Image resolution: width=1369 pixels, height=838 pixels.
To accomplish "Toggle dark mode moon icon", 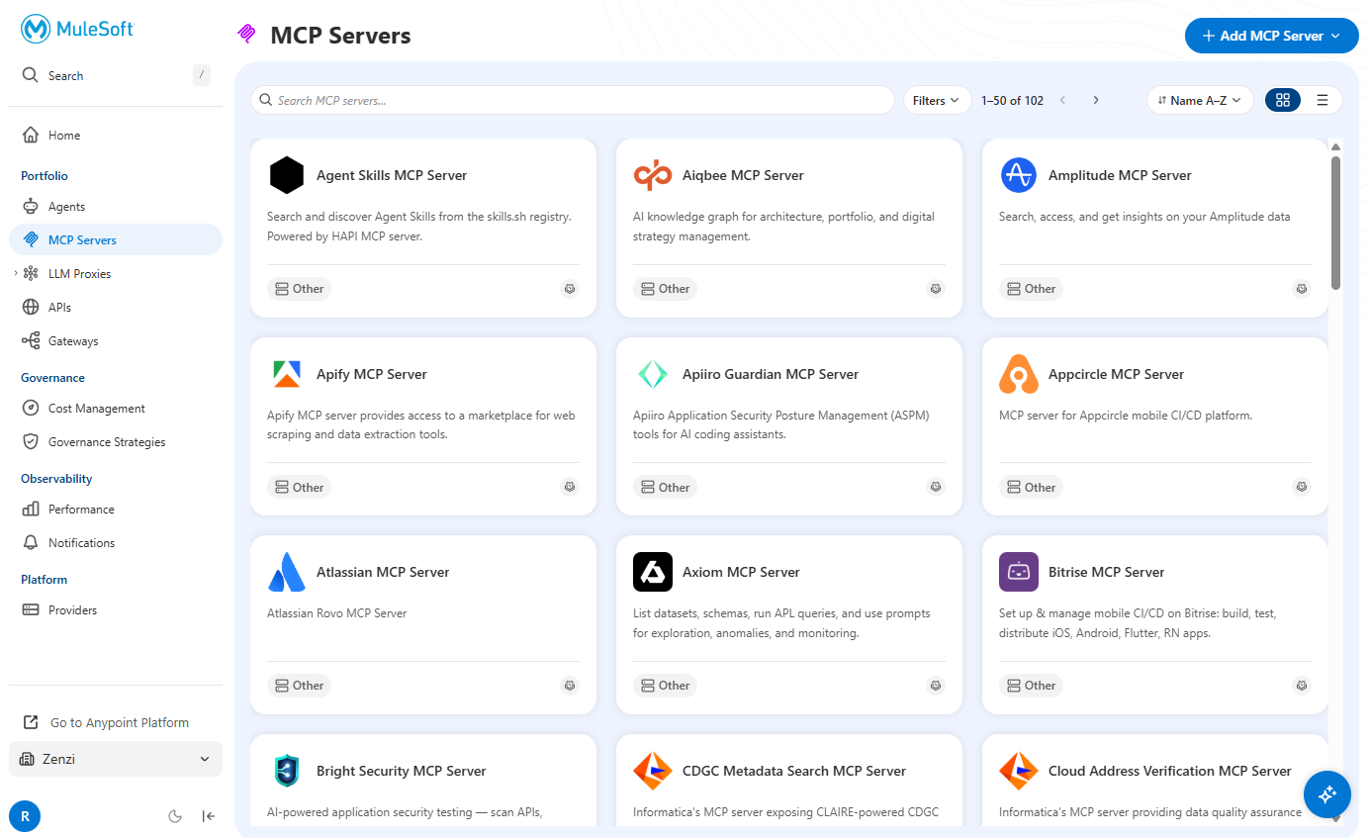I will [x=175, y=816].
